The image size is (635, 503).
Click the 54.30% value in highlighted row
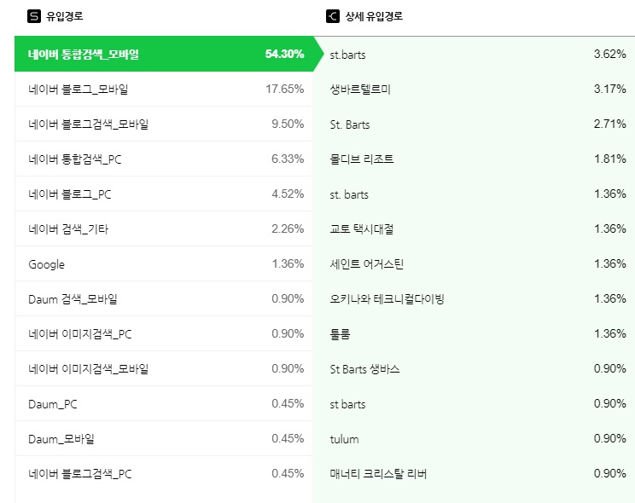tap(284, 54)
